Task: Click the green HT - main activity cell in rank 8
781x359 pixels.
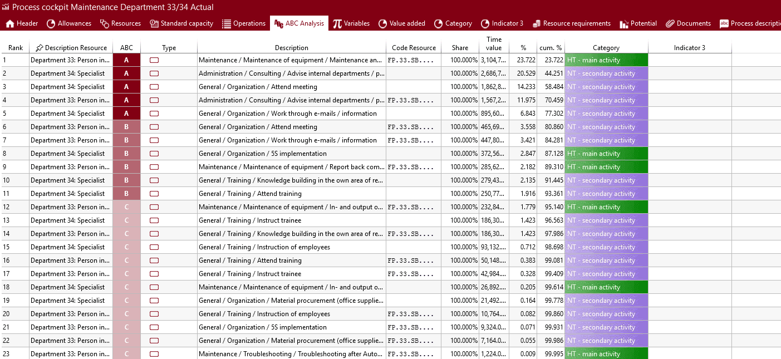Action: [x=606, y=154]
